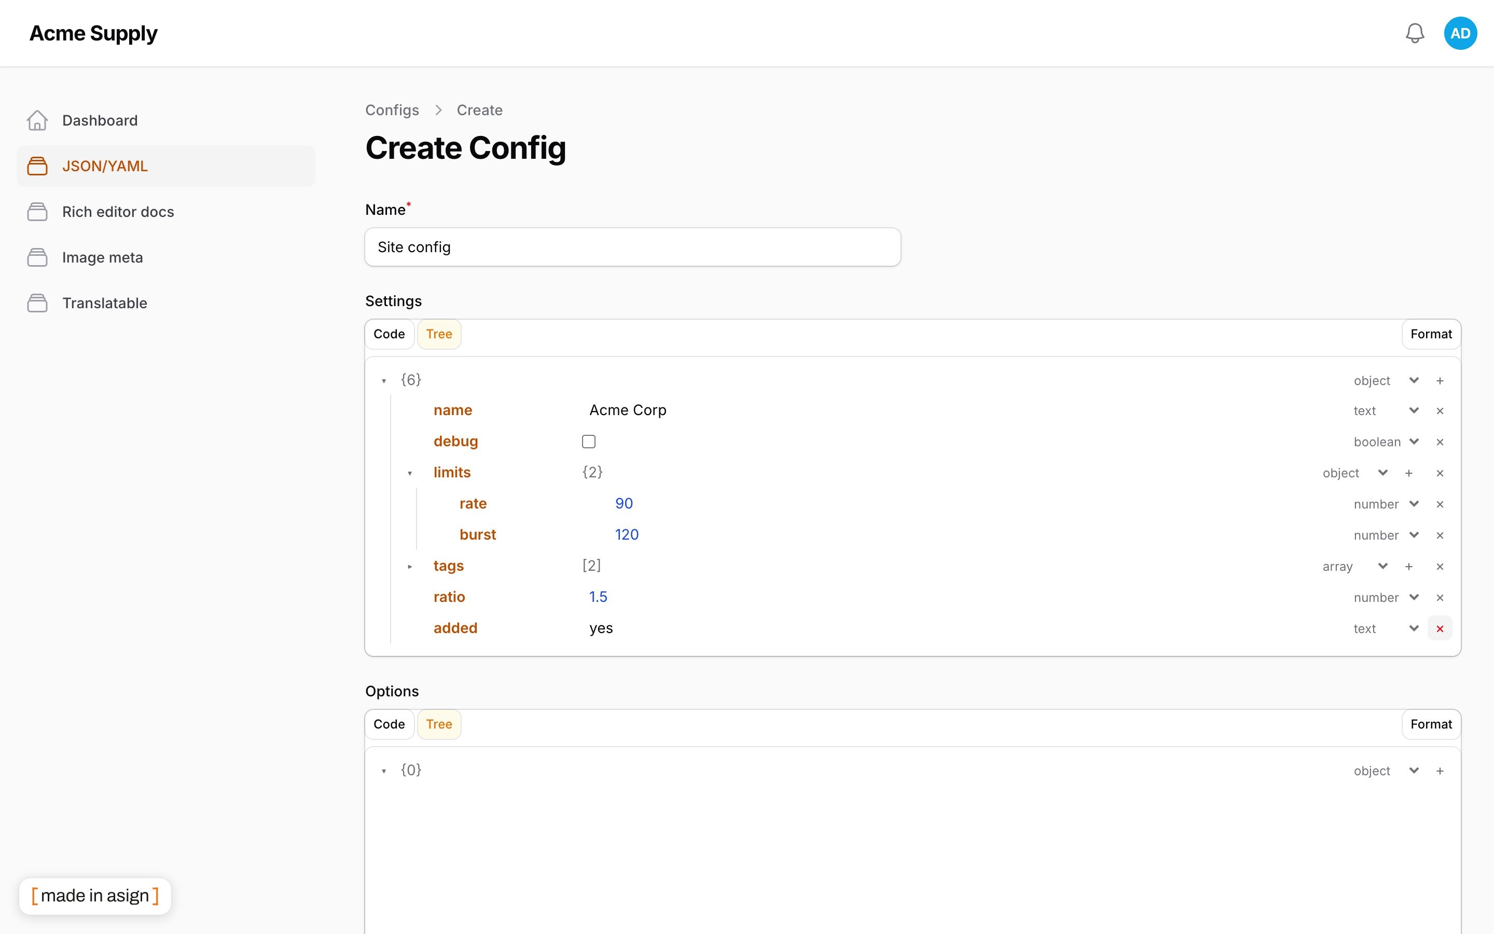
Task: Go to Configs breadcrumb link
Action: 392,110
